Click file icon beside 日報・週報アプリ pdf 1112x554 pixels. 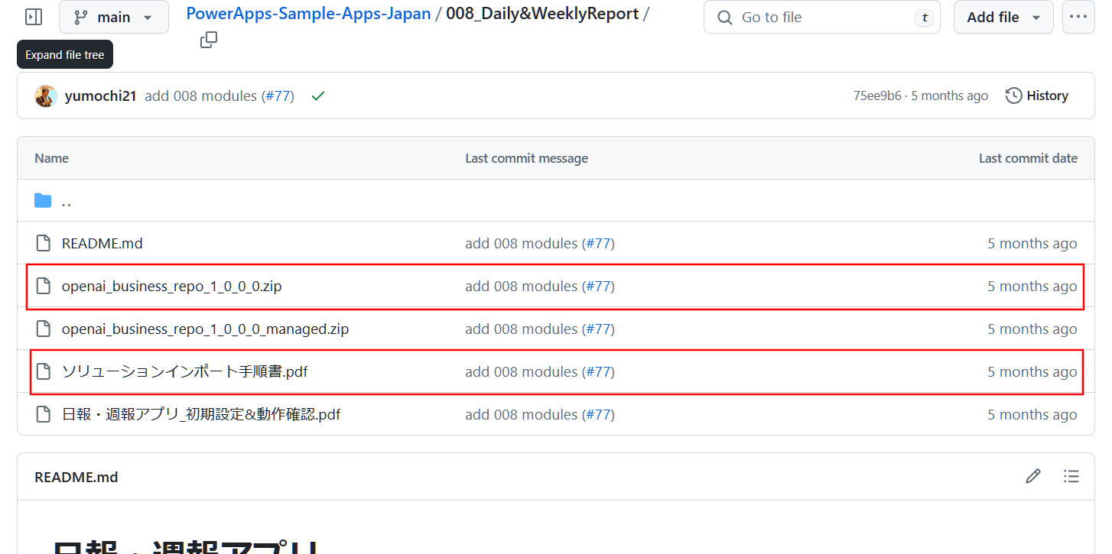pyautogui.click(x=44, y=415)
